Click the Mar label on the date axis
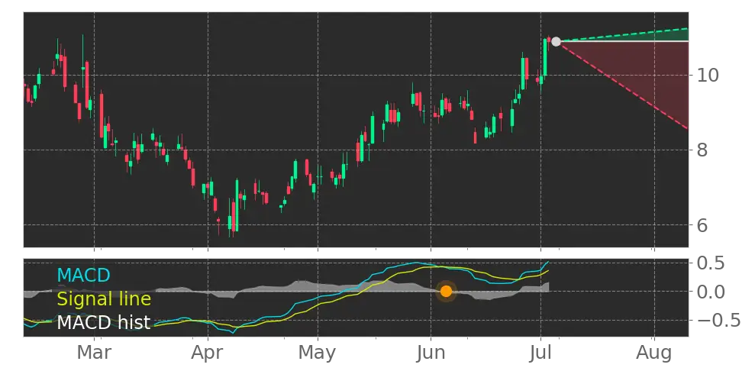The height and width of the screenshot is (371, 742). [x=94, y=353]
